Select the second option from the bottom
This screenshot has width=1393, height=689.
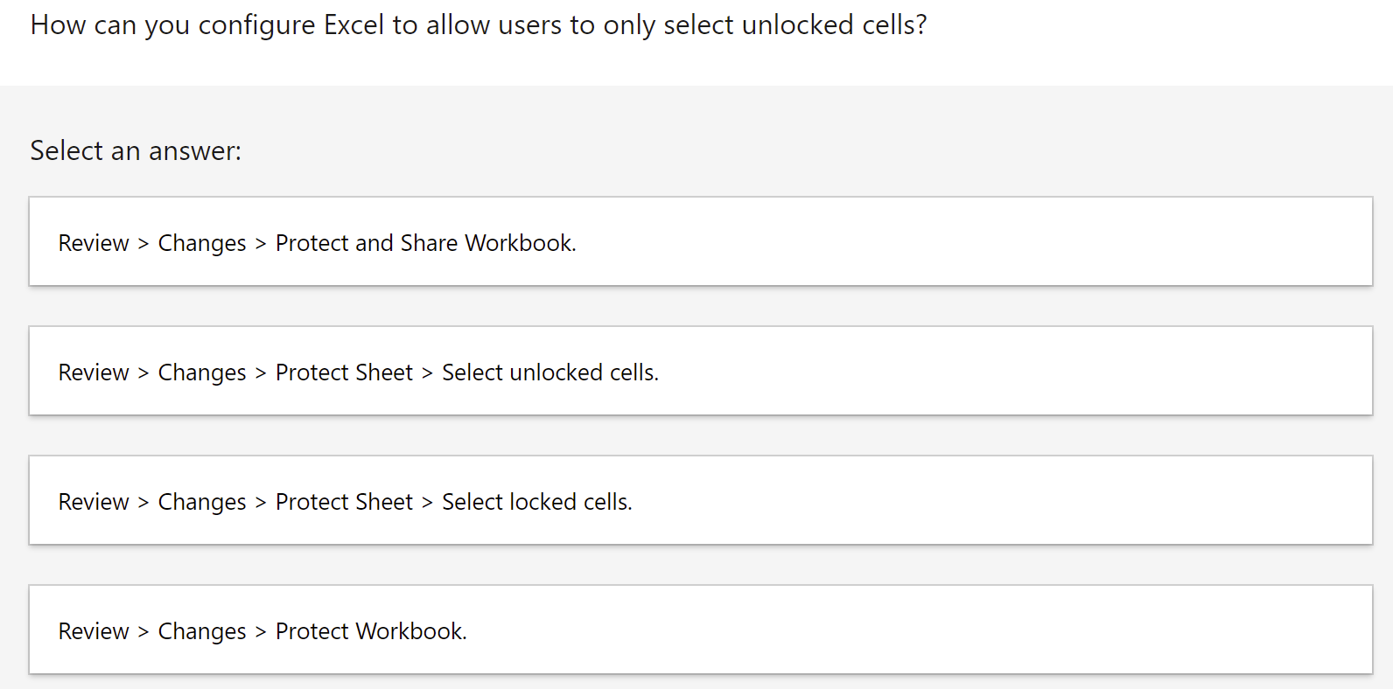pyautogui.click(x=696, y=500)
